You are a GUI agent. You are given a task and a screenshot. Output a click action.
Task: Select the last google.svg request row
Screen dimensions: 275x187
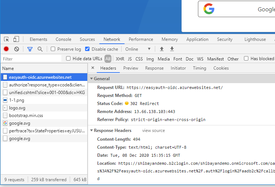pos(44,139)
